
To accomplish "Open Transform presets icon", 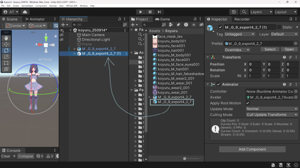I will click(x=290, y=57).
